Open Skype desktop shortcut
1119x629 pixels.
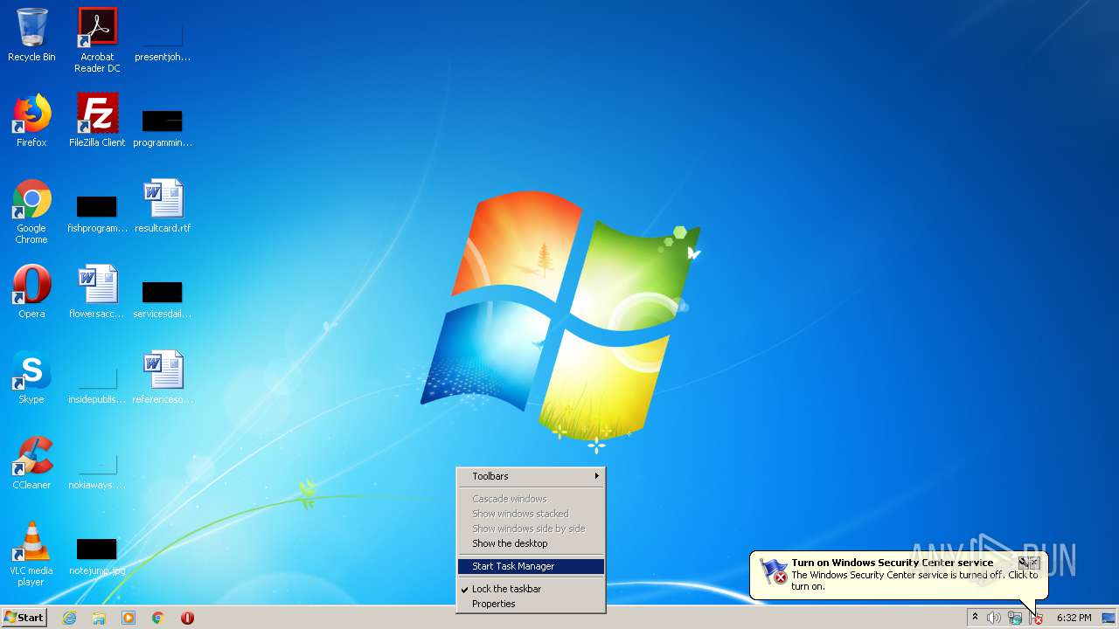[x=31, y=377]
